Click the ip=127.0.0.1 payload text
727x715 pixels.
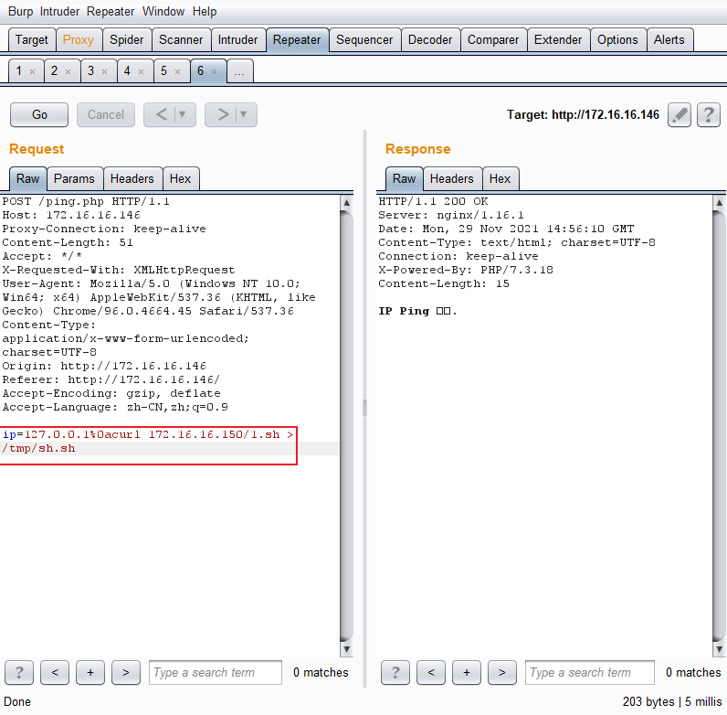(x=148, y=442)
